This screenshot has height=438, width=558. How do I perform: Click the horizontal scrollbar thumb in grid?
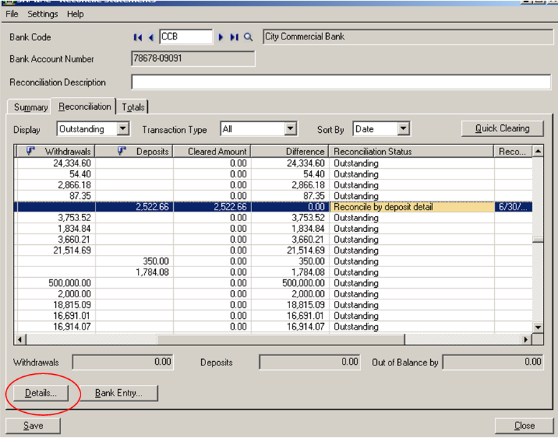280,340
